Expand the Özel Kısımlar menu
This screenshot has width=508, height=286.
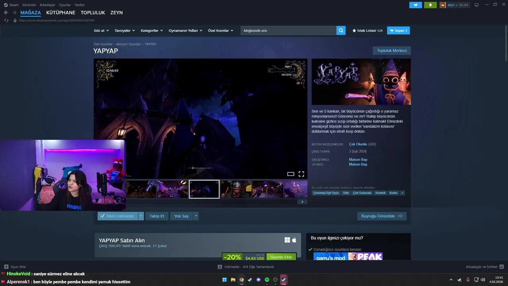(220, 31)
